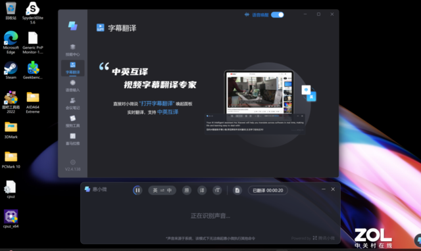
Task: Minimize the main 字幕翻译 window
Action: click(x=305, y=14)
